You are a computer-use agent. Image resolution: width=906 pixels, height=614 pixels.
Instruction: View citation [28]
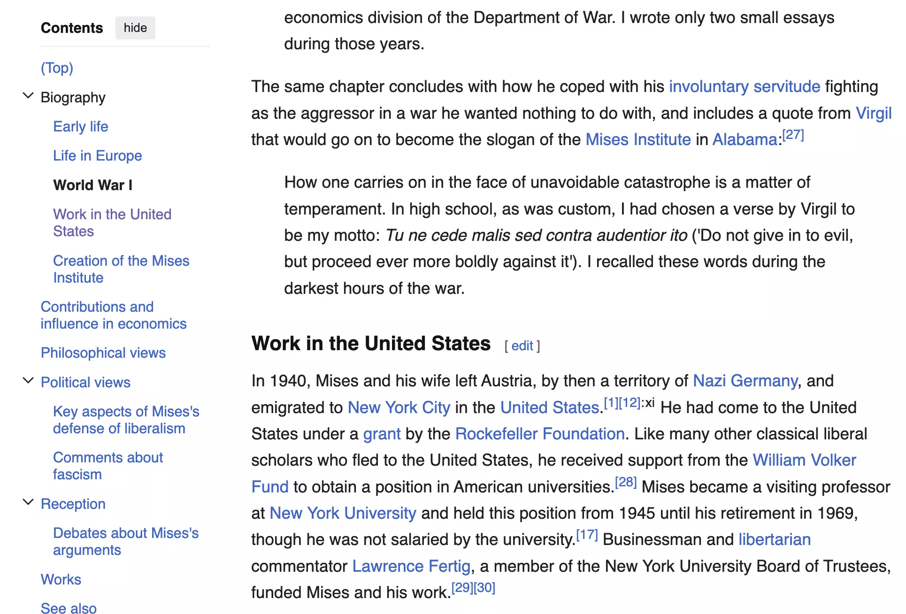pyautogui.click(x=626, y=483)
